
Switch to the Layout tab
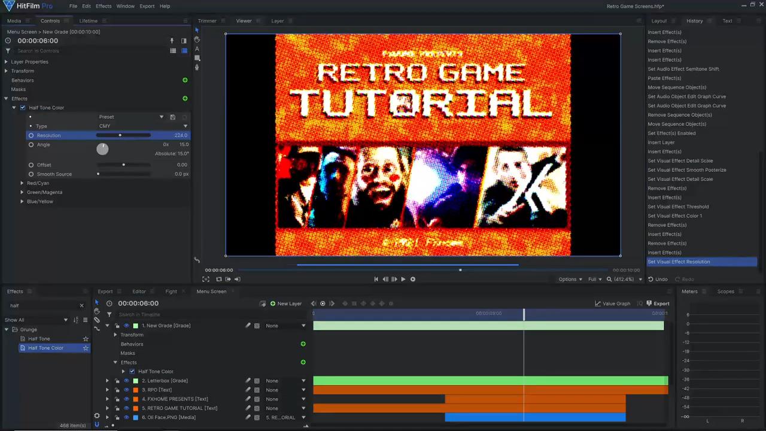point(659,20)
